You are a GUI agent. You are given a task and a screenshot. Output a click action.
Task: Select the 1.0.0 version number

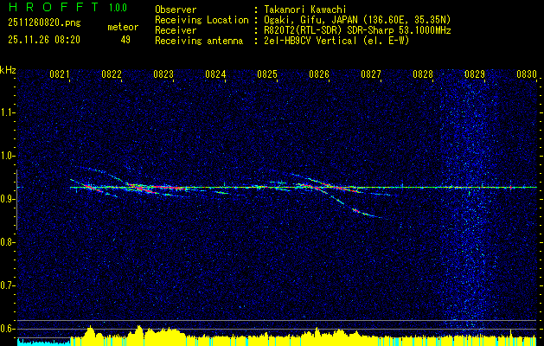click(x=118, y=7)
